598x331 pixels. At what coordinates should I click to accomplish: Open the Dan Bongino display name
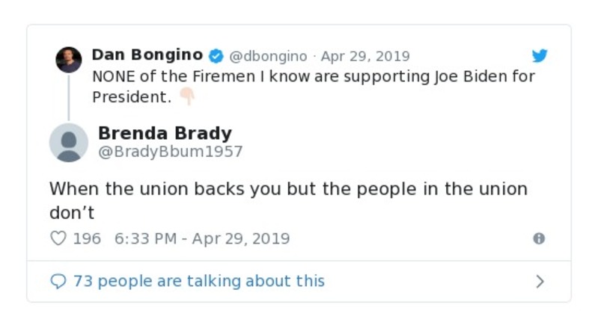147,55
